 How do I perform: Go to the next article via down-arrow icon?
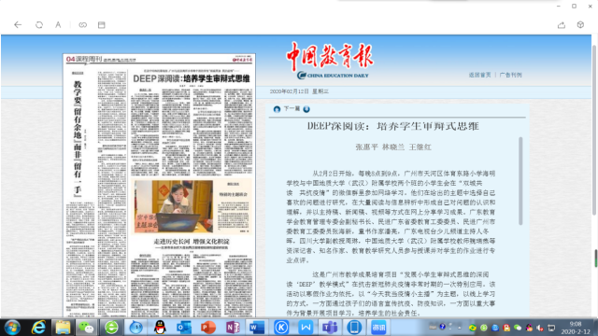coord(306,109)
